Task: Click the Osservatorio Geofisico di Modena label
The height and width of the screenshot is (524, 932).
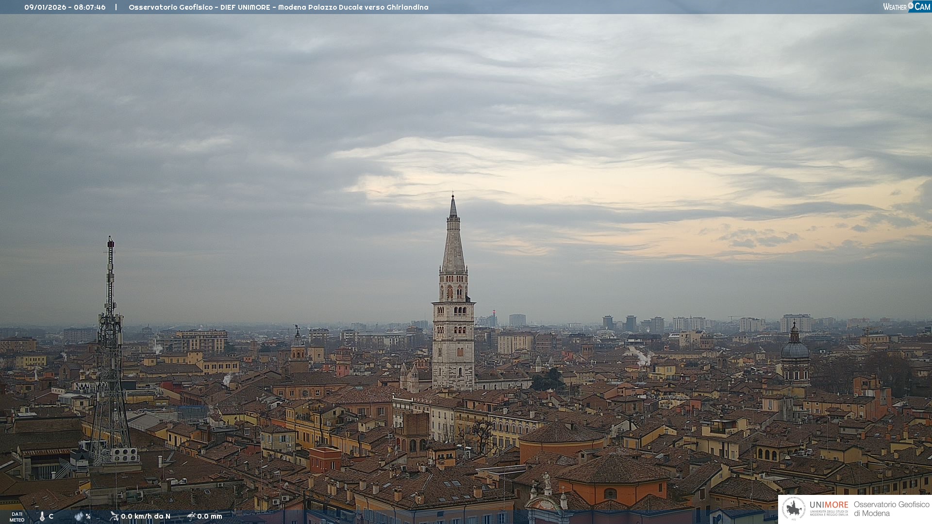Action: click(891, 508)
